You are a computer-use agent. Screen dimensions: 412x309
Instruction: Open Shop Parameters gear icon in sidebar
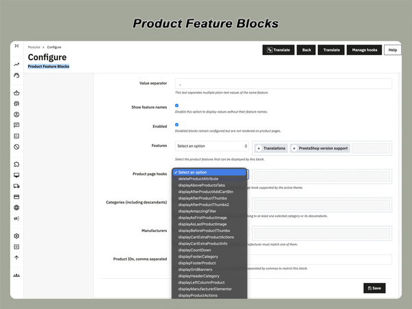coord(16,236)
